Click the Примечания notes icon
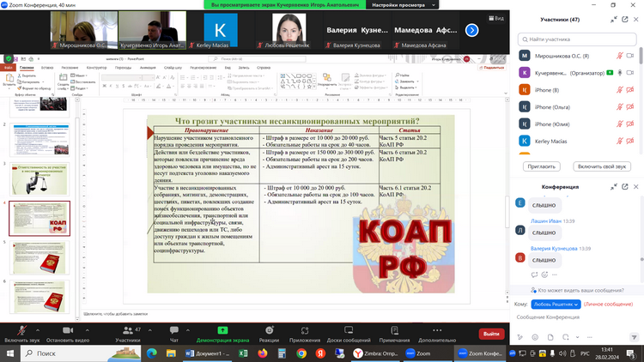The height and width of the screenshot is (362, 644). point(394,329)
